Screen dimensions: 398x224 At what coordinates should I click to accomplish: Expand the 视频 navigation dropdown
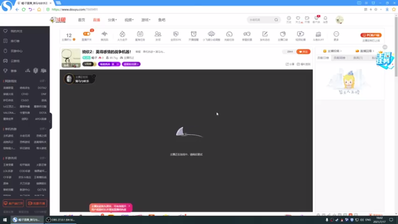tap(129, 20)
